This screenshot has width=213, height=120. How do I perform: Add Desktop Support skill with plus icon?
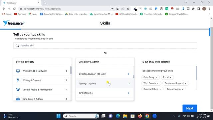[x=128, y=74]
